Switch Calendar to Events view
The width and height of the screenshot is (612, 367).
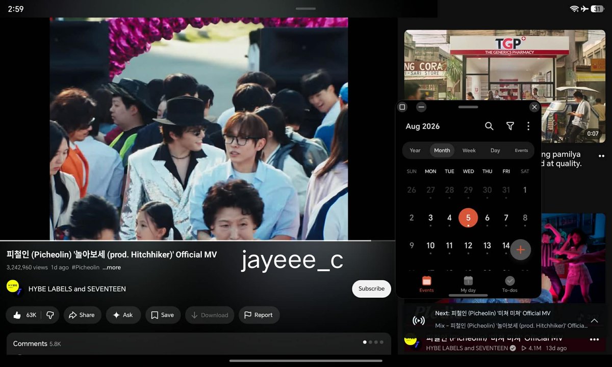point(521,150)
